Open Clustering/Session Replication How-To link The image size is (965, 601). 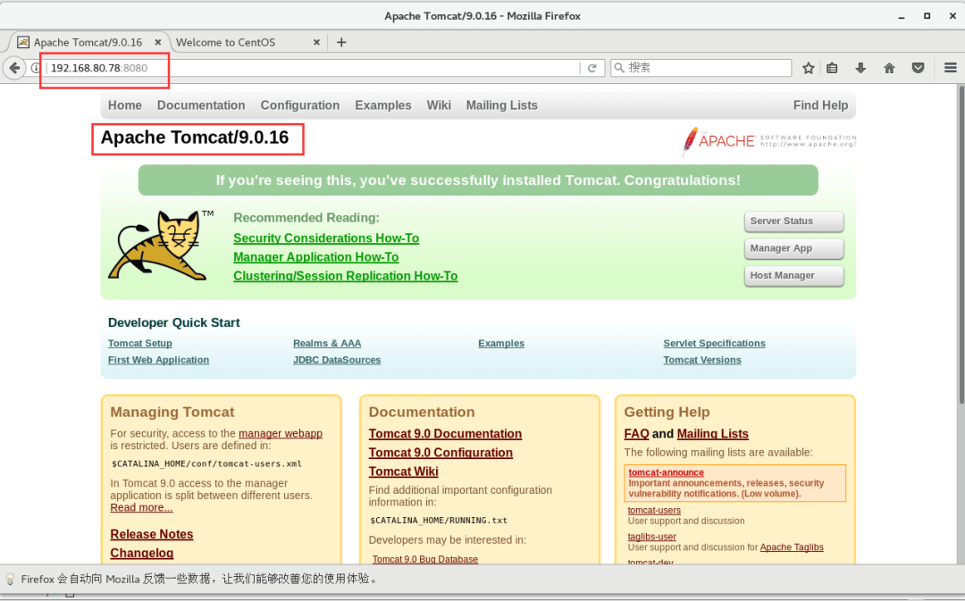click(345, 276)
